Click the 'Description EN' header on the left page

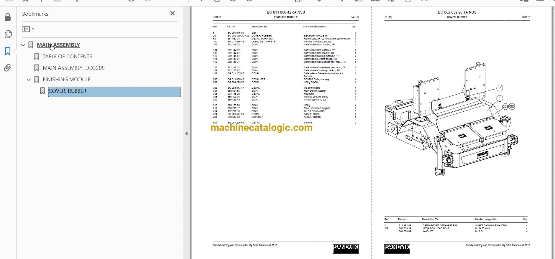coord(259,27)
